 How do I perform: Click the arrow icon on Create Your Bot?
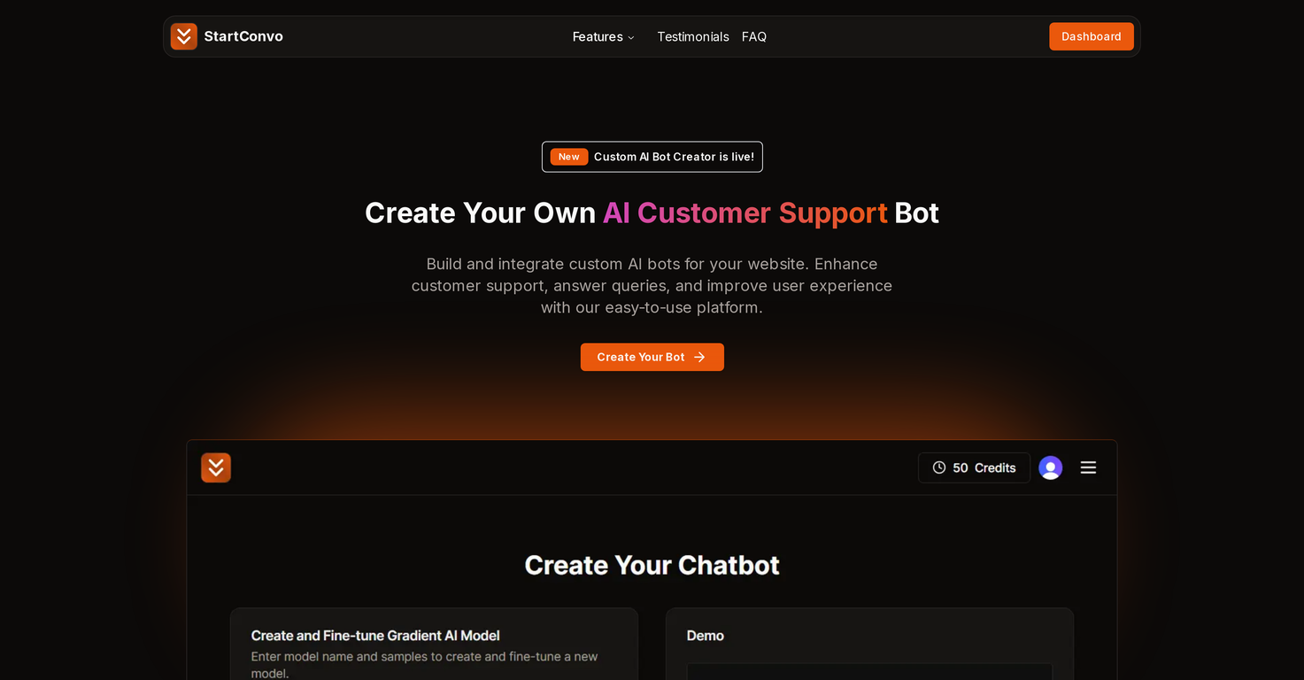coord(699,357)
